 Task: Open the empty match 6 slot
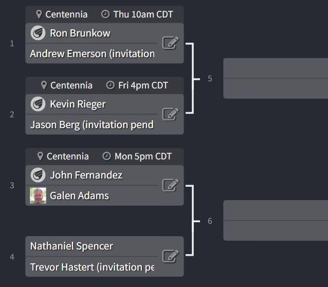click(x=276, y=221)
